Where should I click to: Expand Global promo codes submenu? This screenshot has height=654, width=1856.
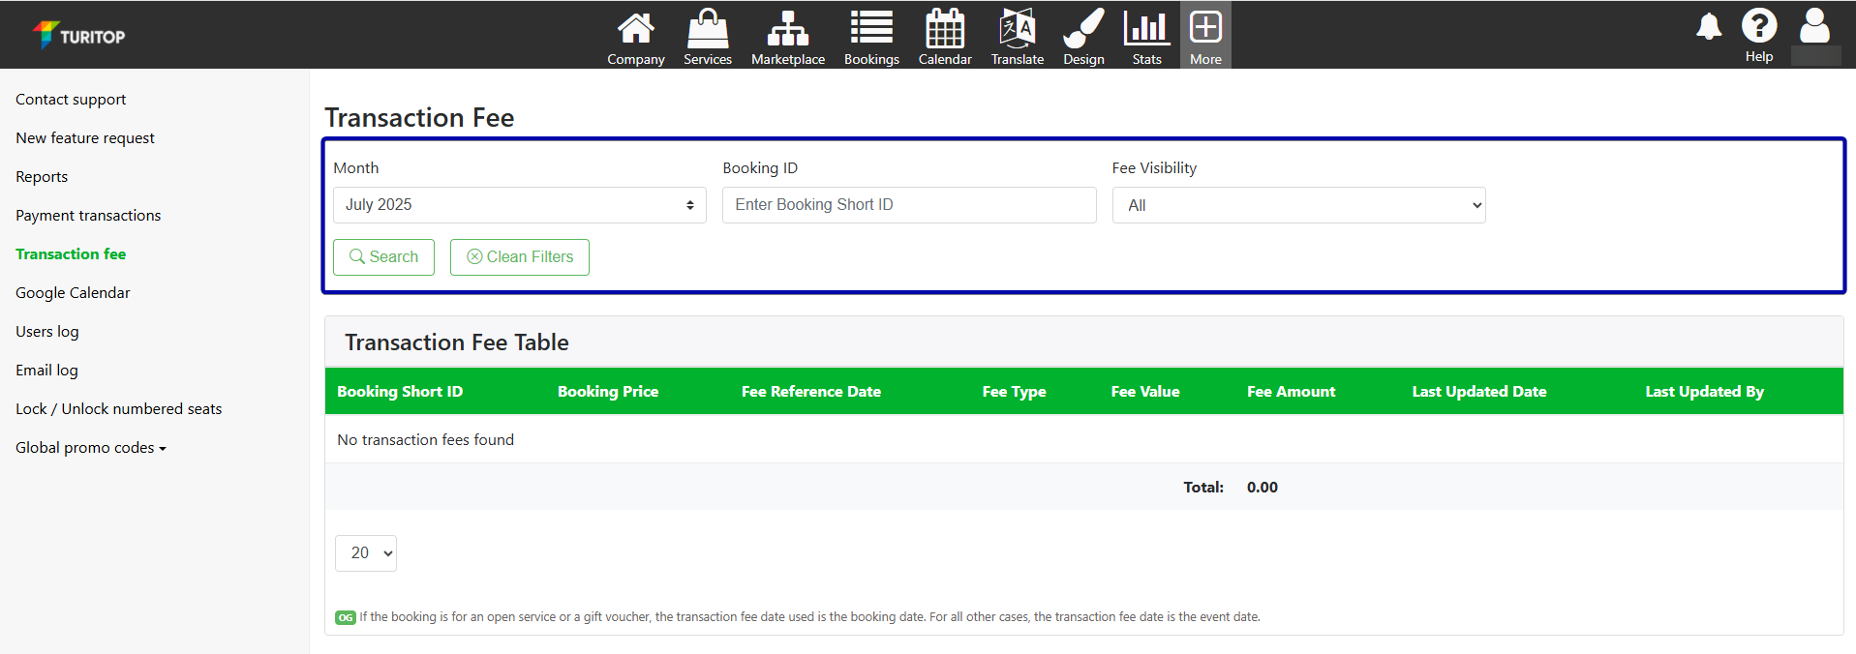tap(91, 448)
